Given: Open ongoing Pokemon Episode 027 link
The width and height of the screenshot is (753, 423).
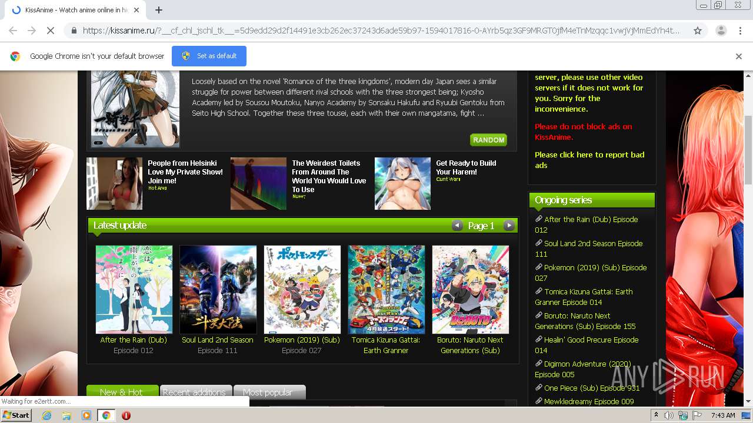Looking at the screenshot, I should pos(591,273).
